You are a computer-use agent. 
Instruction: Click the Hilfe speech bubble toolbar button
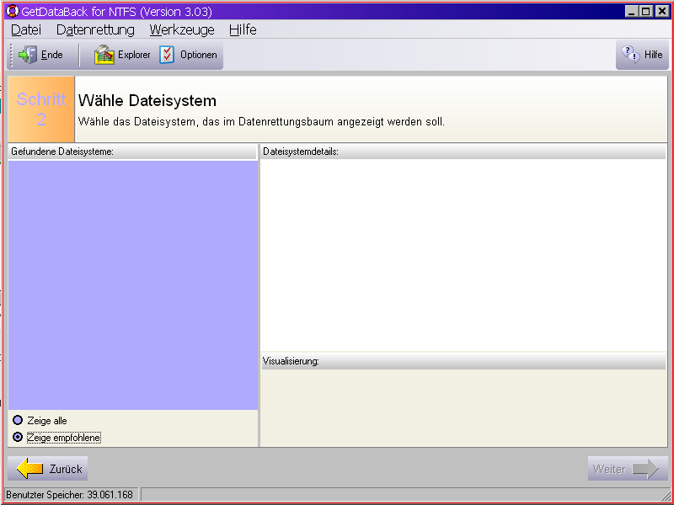coord(642,55)
